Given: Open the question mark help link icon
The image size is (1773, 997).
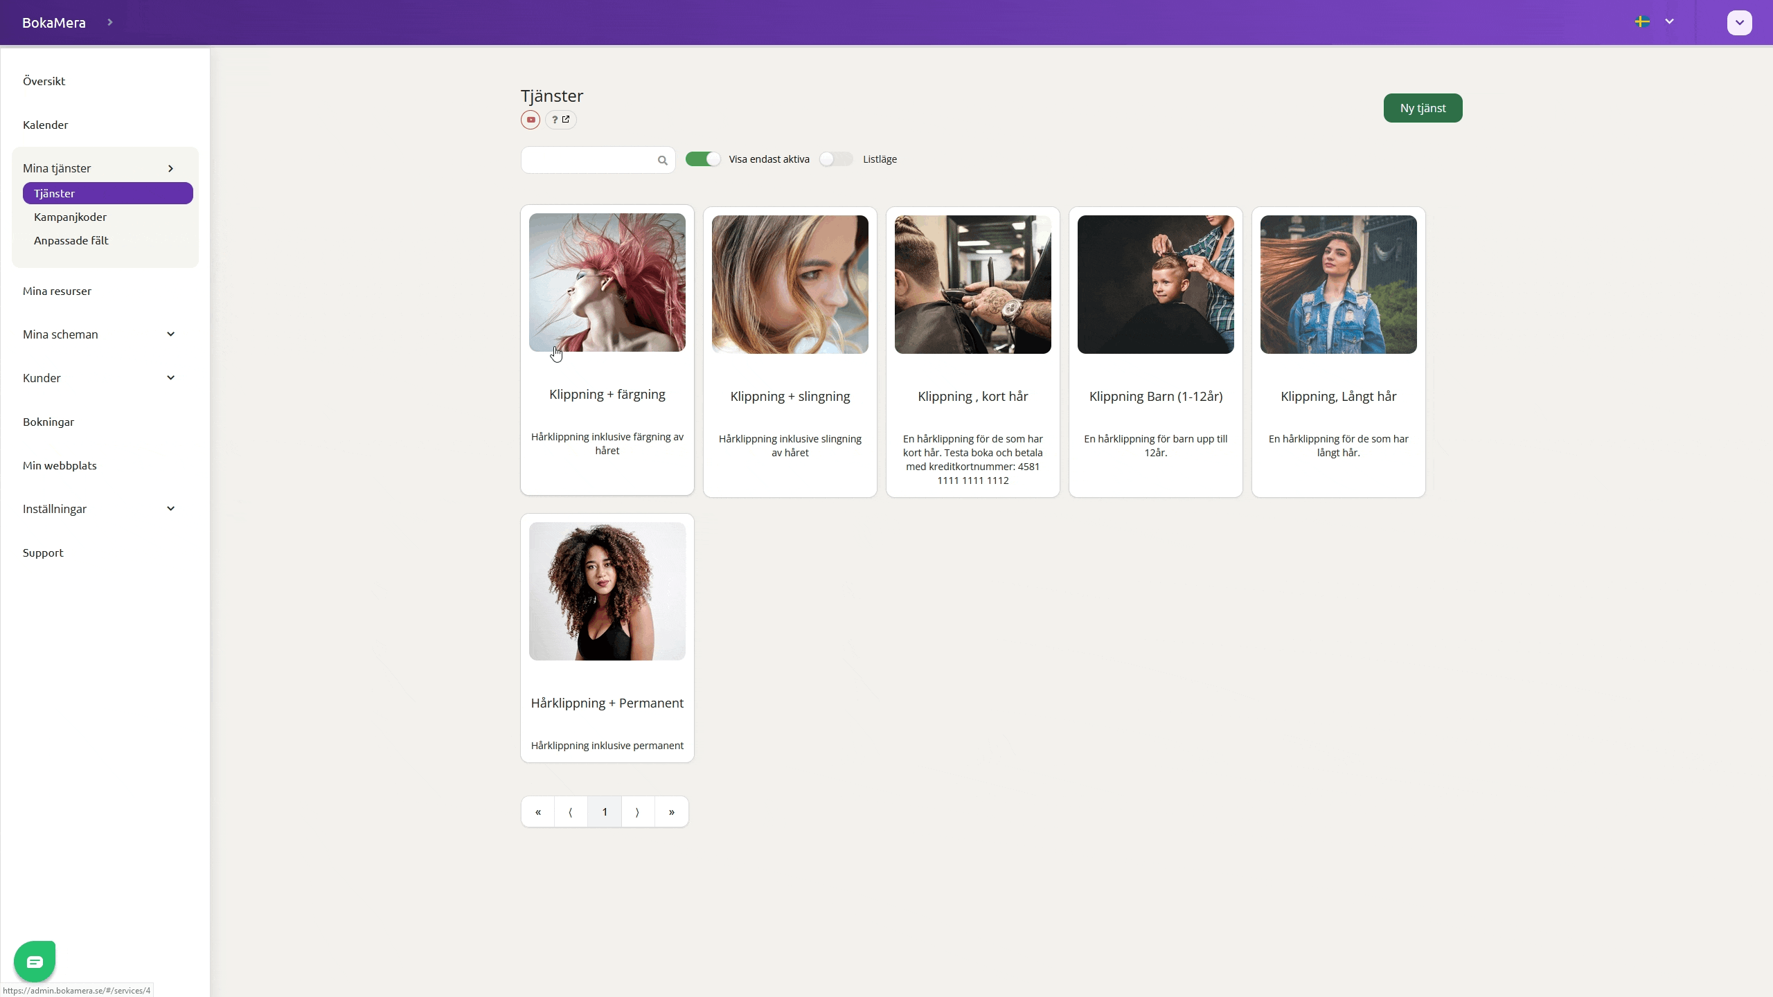Looking at the screenshot, I should (x=560, y=120).
